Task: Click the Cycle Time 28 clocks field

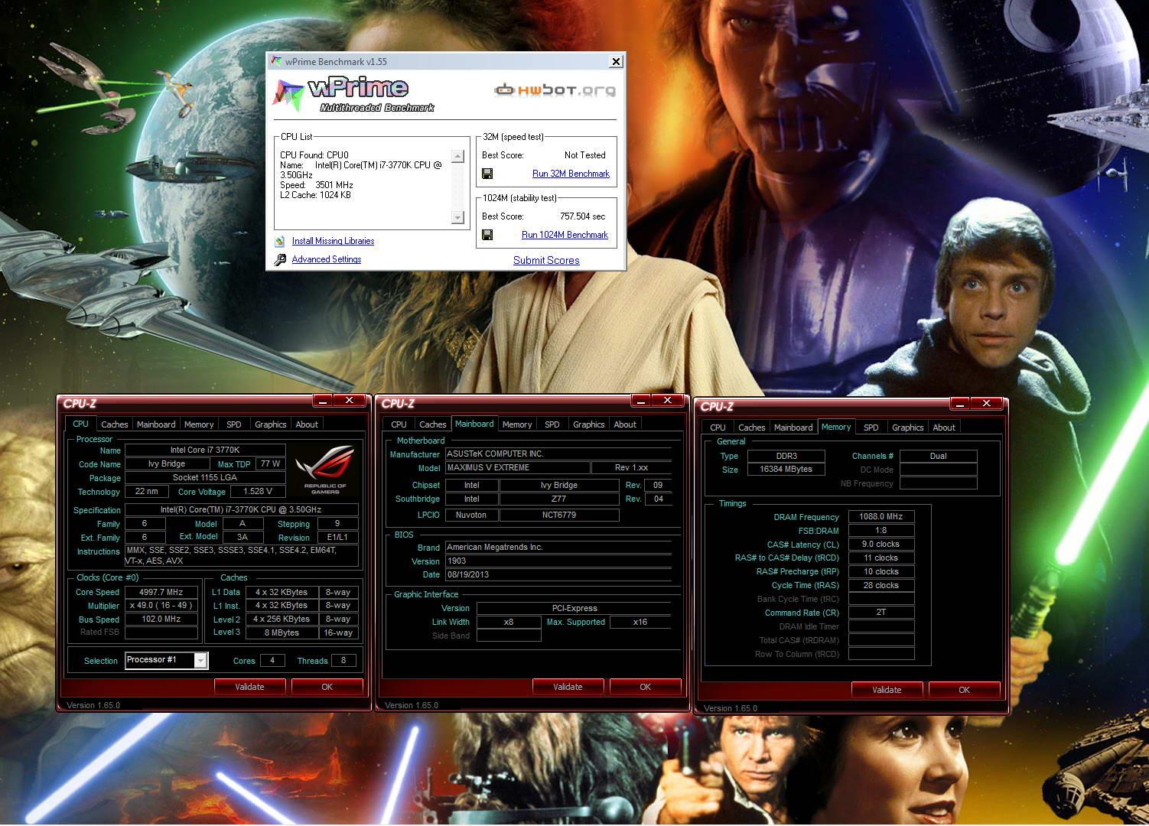Action: click(x=881, y=586)
